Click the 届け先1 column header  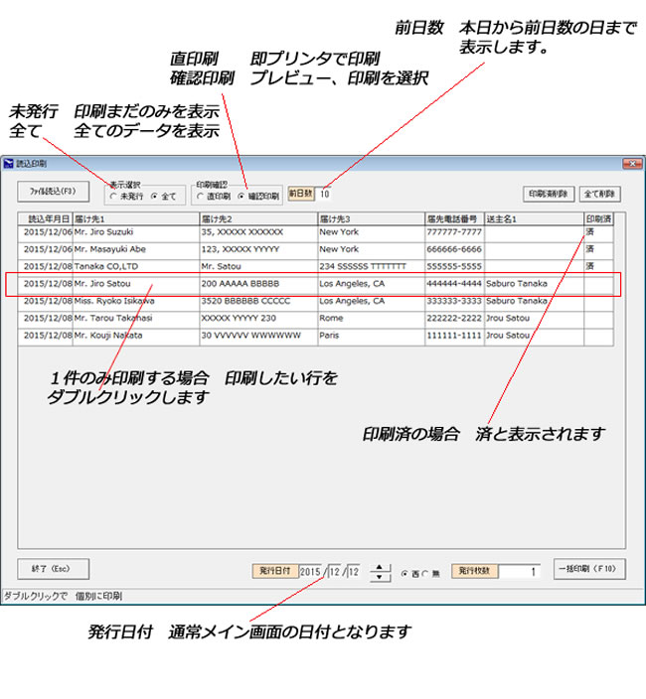tap(135, 218)
